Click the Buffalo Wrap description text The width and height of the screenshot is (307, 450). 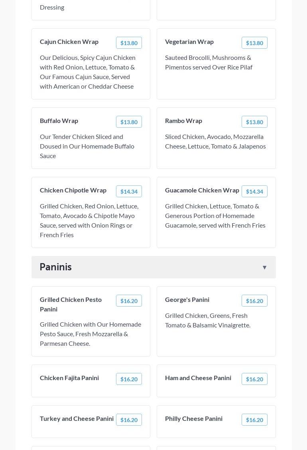coord(87,146)
